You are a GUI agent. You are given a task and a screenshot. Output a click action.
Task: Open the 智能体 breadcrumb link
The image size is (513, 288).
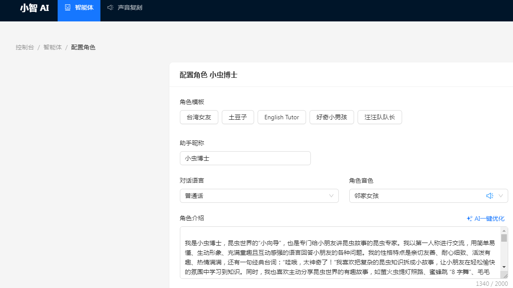pos(52,47)
